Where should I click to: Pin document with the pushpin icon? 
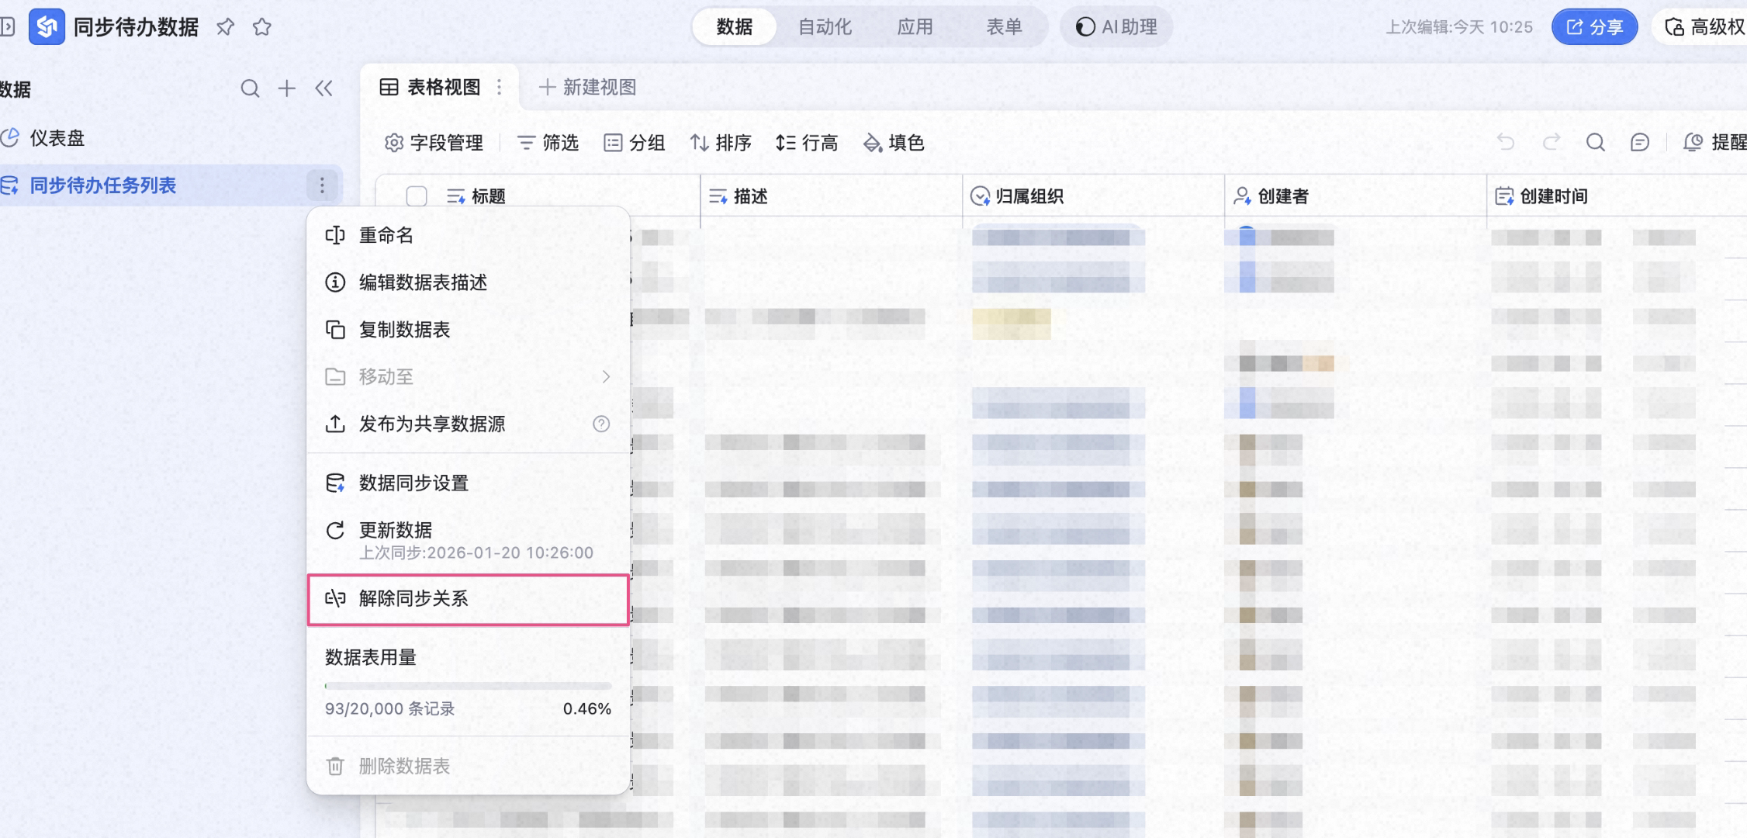(x=225, y=27)
